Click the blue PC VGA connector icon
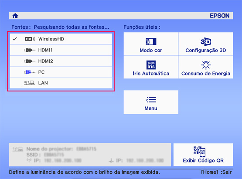 [x=30, y=72]
